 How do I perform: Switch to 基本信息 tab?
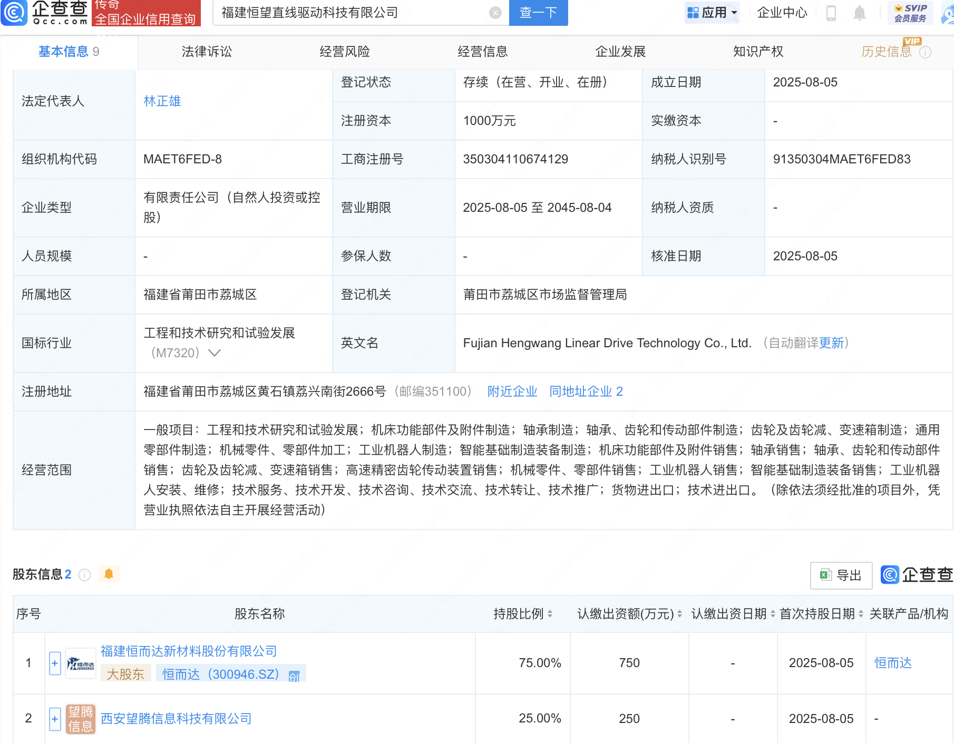click(69, 52)
